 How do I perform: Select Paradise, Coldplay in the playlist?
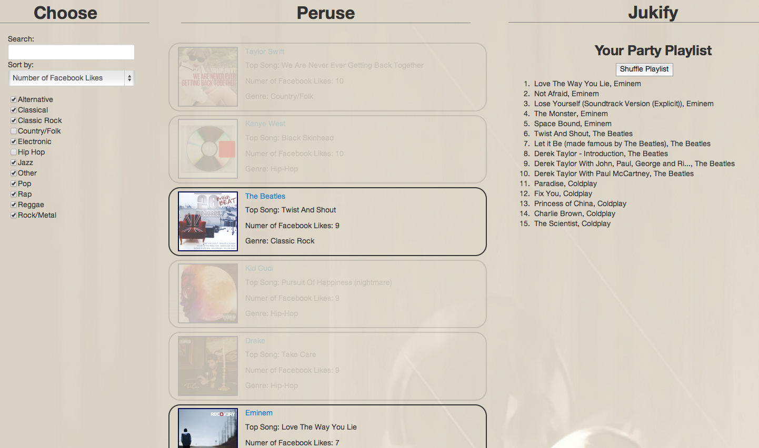tap(565, 184)
